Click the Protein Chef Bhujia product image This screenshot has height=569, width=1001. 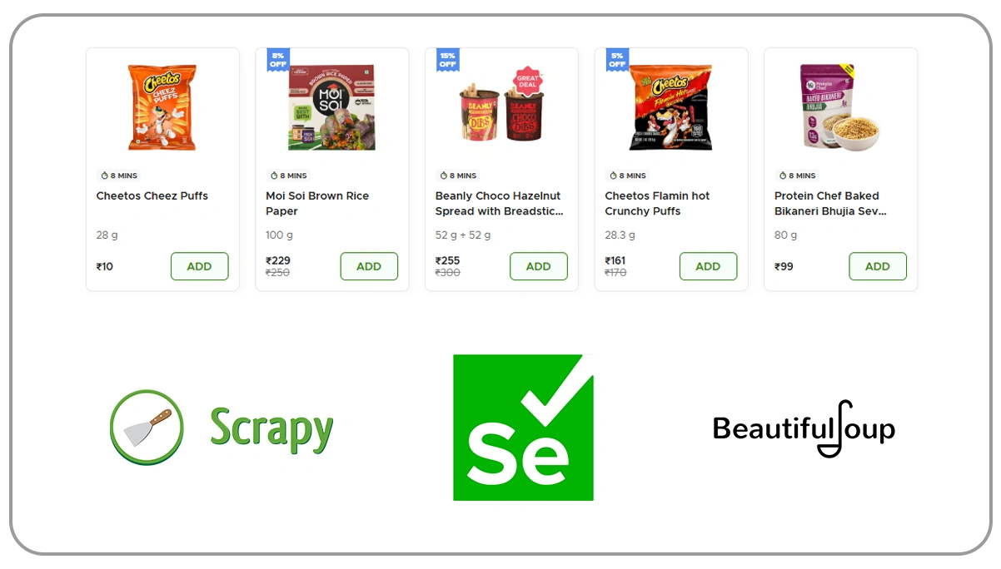coord(840,106)
